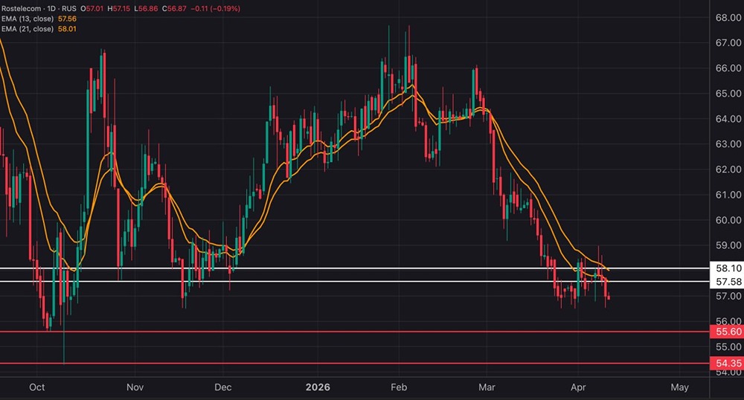Click the 2026 label on the time axis
Viewport: 744px width, 400px height.
[x=318, y=387]
